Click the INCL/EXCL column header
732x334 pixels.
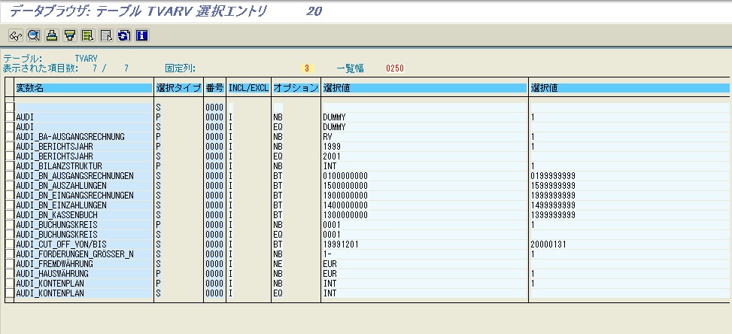248,88
